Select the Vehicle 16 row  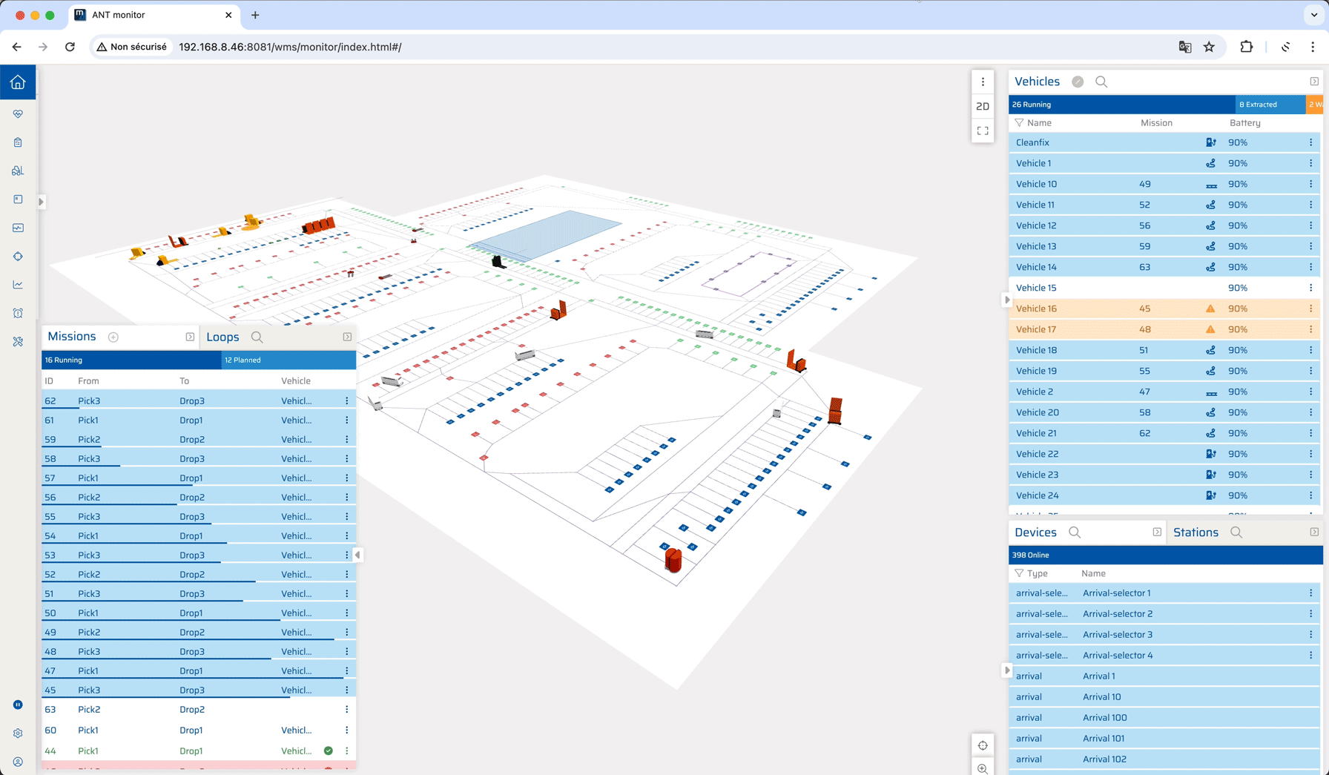click(x=1166, y=309)
